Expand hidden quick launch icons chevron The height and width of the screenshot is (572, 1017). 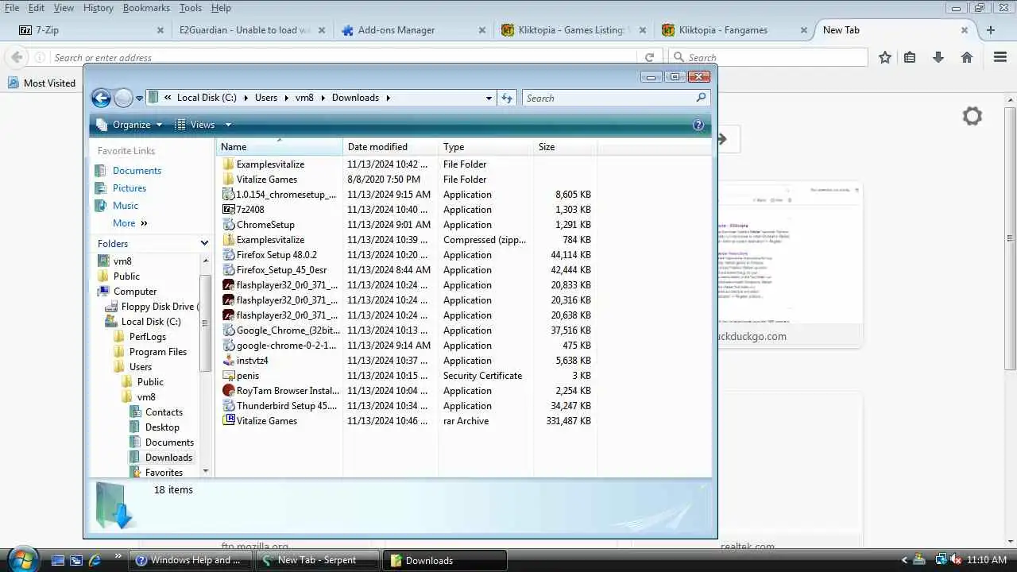point(118,556)
